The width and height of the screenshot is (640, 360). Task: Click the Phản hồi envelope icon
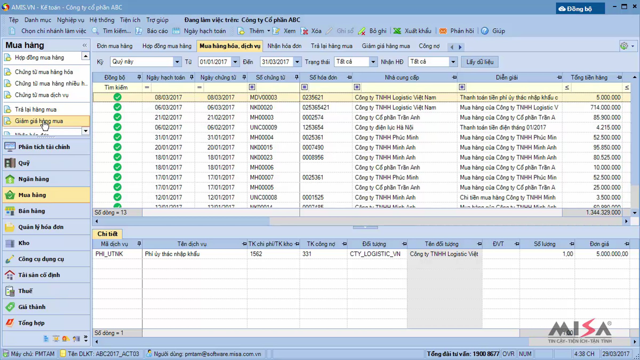click(443, 31)
